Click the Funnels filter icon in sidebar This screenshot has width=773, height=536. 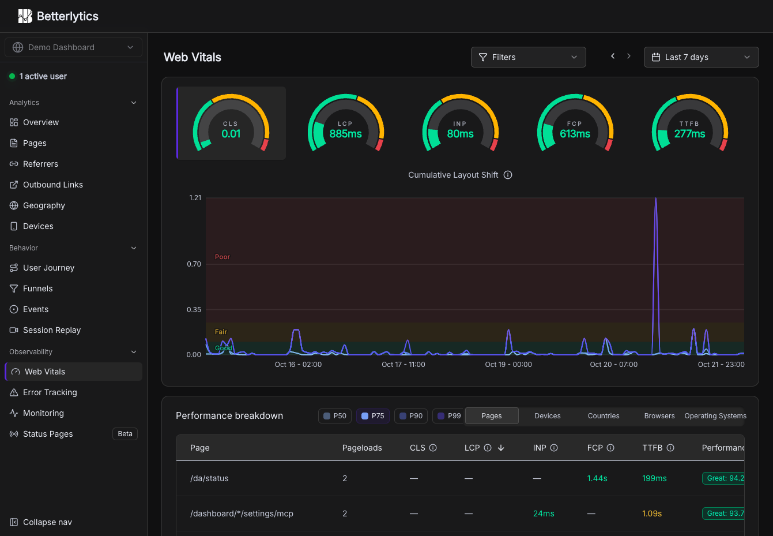(14, 288)
